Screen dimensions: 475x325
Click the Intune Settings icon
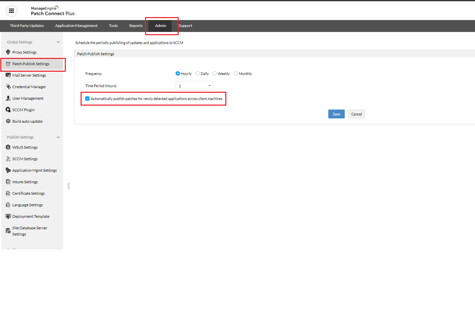pos(8,182)
